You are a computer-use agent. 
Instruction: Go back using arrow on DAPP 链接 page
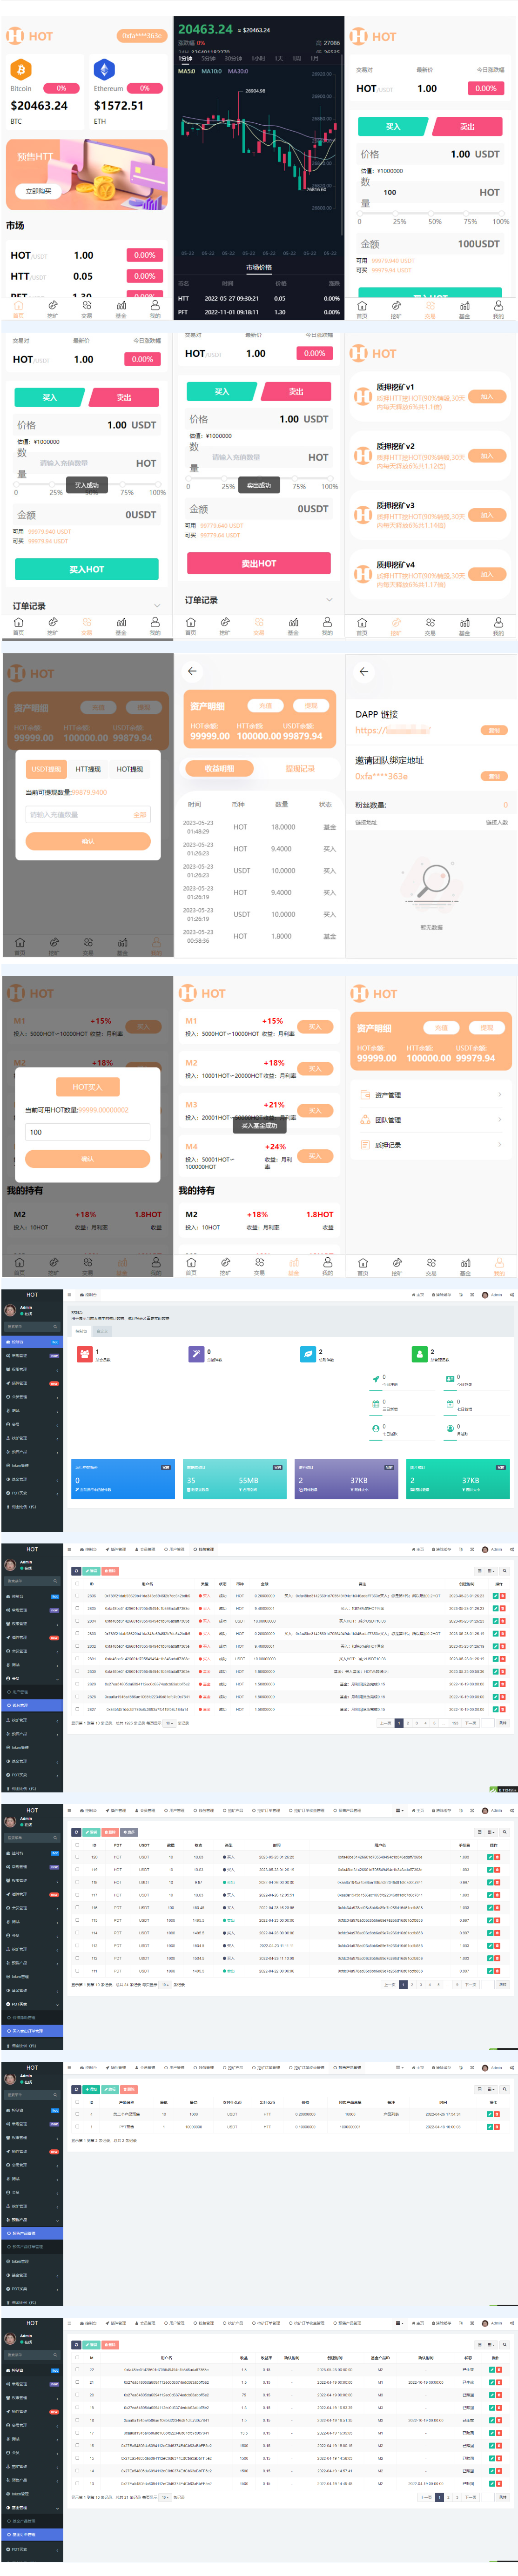tap(364, 671)
